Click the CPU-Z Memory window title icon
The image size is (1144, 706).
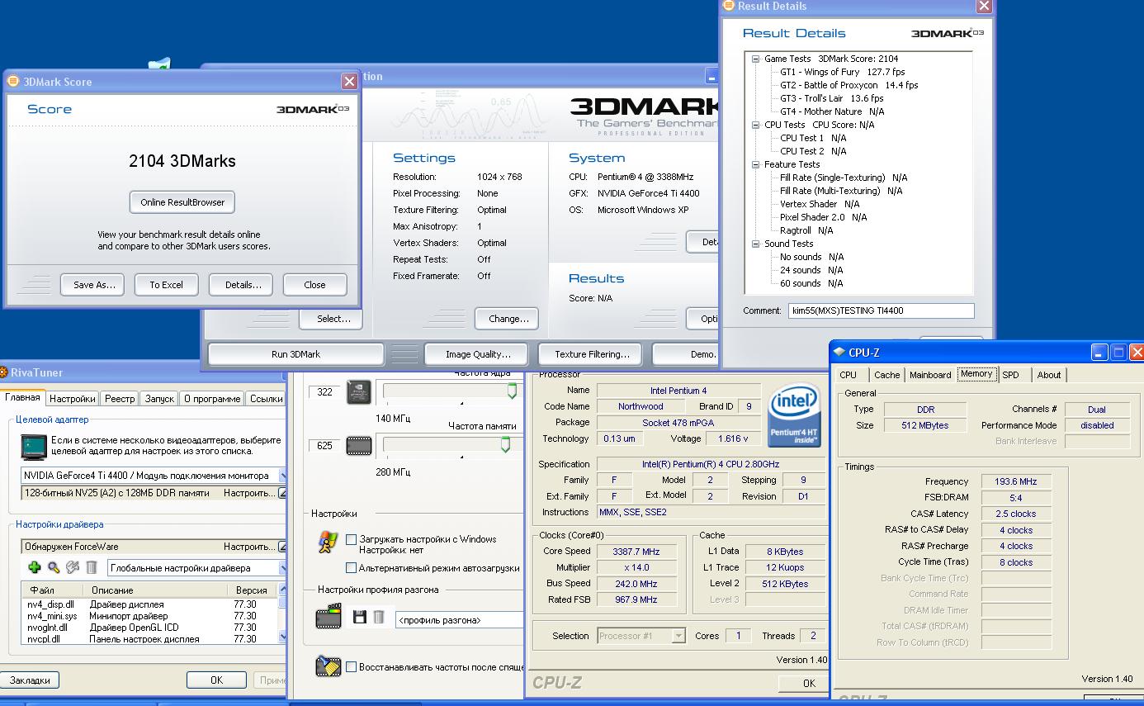pyautogui.click(x=839, y=353)
